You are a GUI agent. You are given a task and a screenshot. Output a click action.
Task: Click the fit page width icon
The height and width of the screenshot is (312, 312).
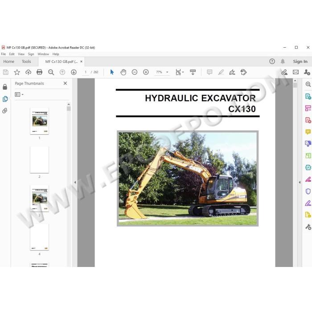(x=178, y=72)
